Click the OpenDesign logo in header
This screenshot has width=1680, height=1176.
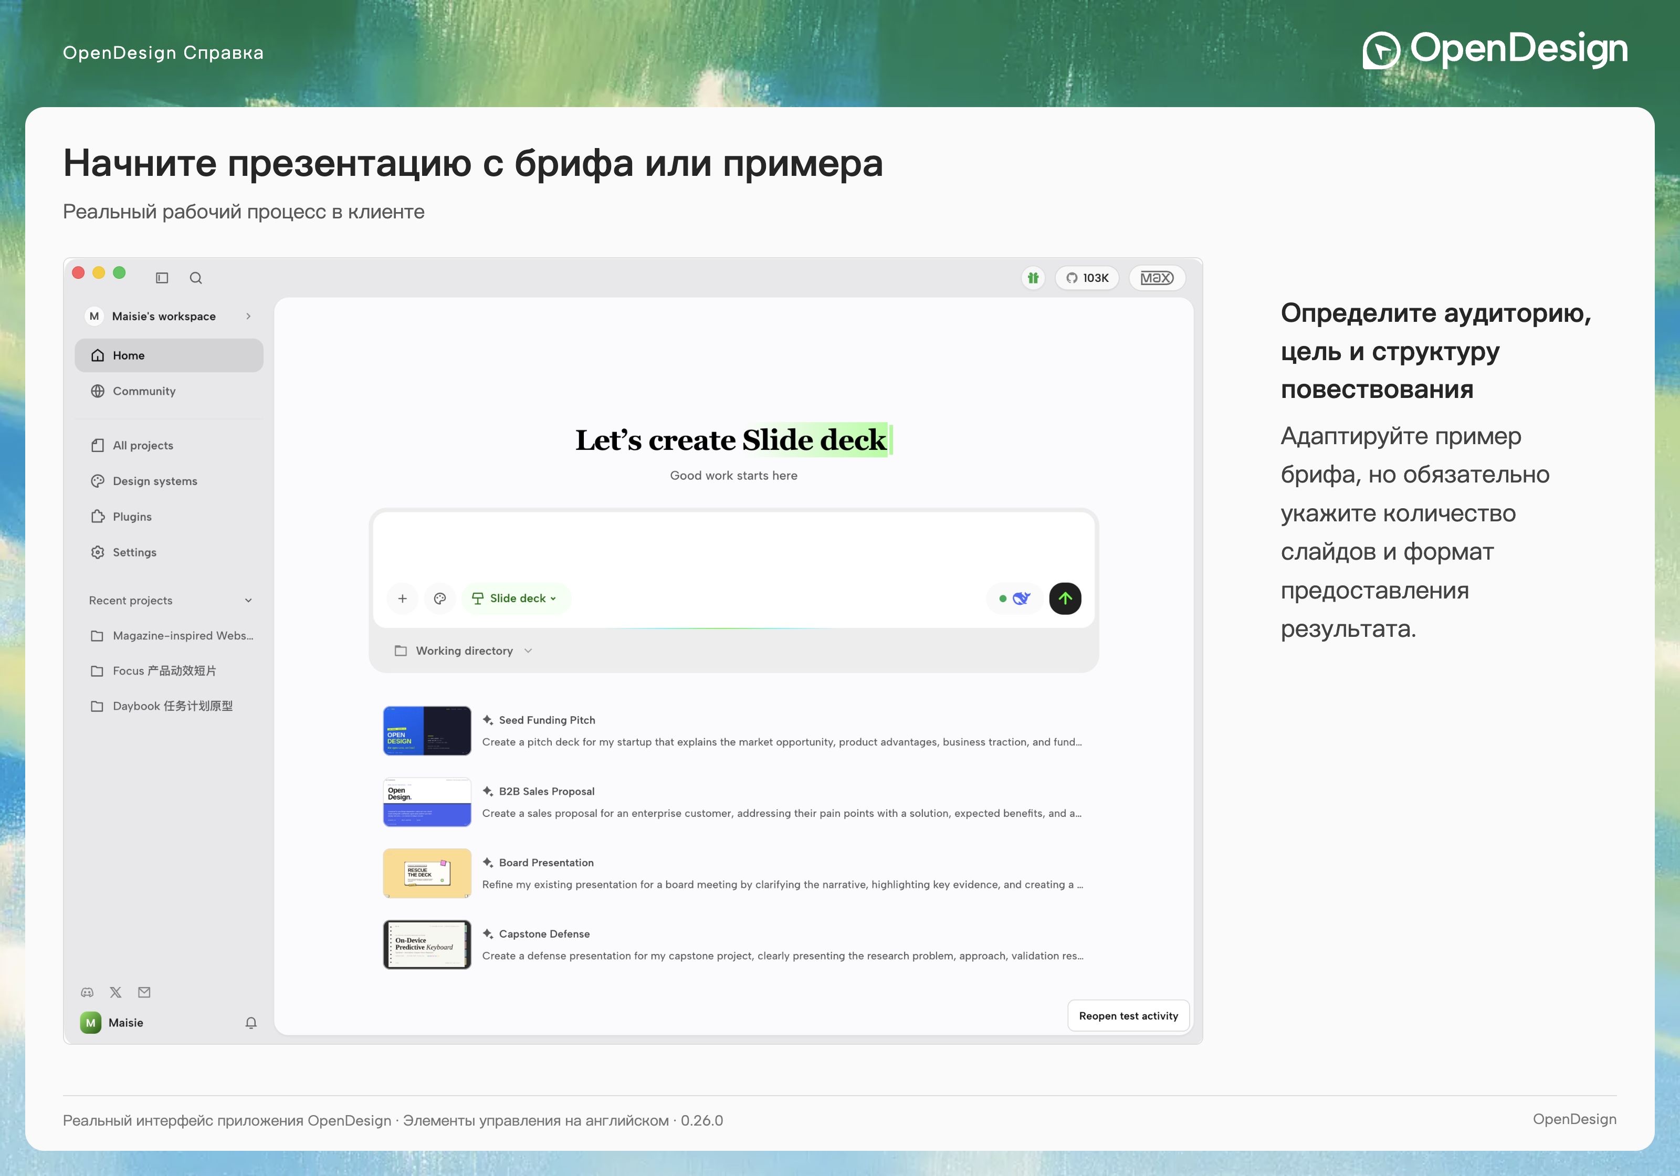(x=1495, y=50)
